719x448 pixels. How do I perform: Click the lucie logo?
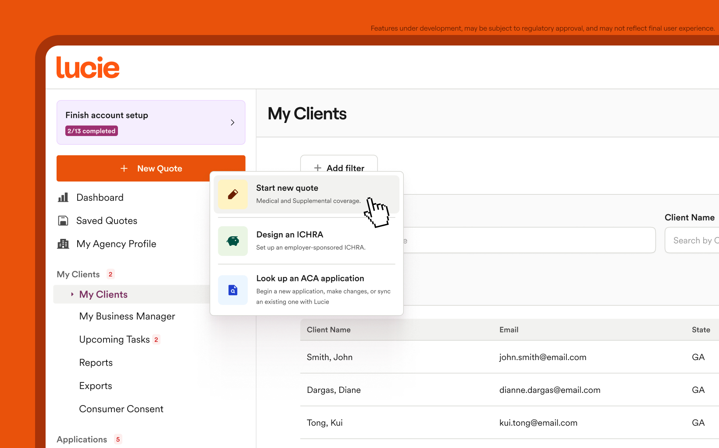click(88, 68)
